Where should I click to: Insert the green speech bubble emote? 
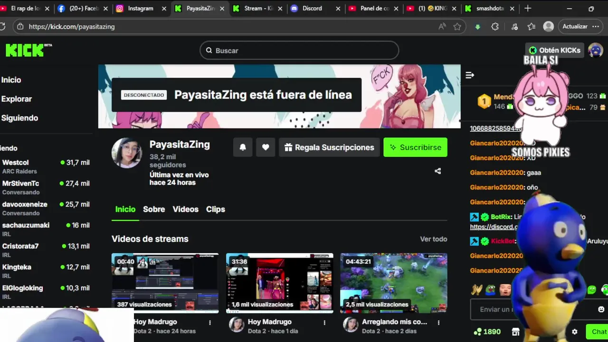[x=592, y=289]
